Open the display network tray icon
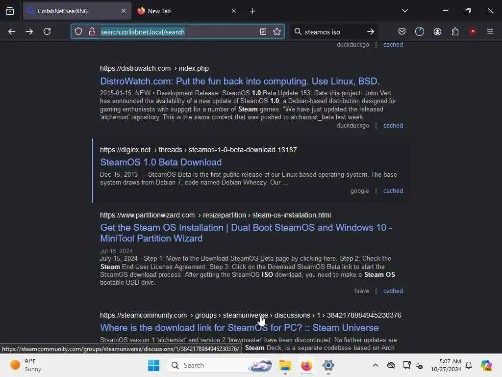 (406, 365)
